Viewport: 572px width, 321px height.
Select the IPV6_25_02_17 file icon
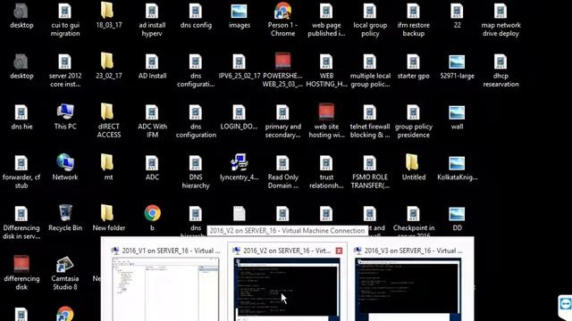(x=240, y=62)
